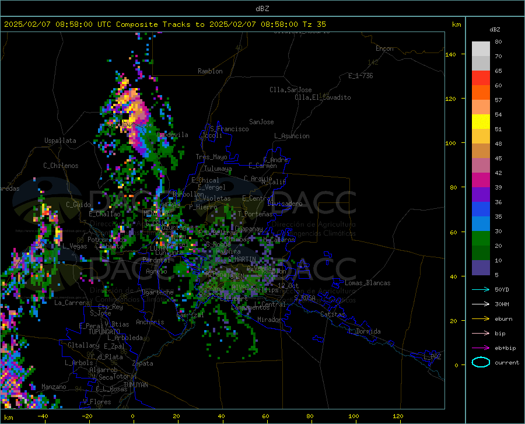Click the 'V_Flores' map label

(97, 402)
